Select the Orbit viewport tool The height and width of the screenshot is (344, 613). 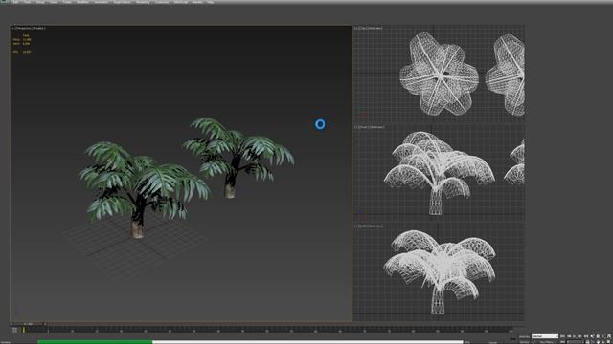tap(603, 342)
